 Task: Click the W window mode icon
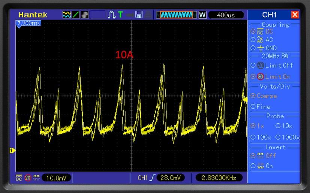tap(202, 15)
